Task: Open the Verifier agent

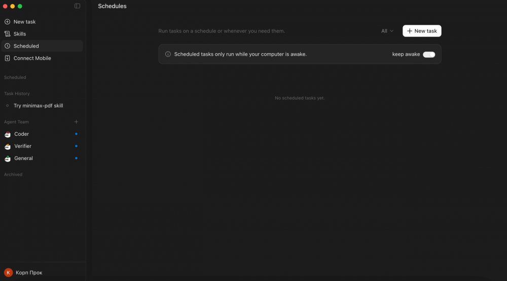Action: pos(42,146)
